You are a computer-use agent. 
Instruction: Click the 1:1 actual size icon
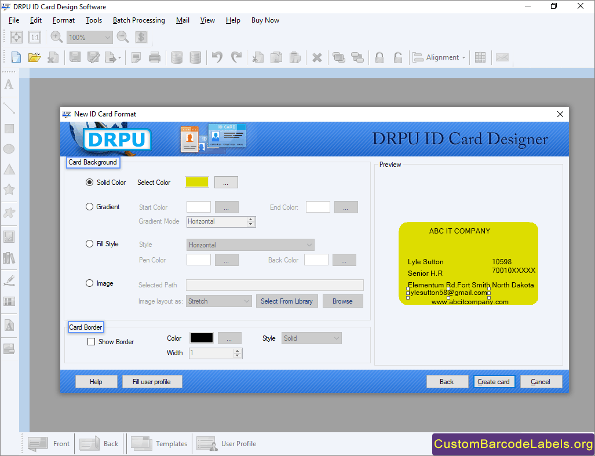[x=35, y=37]
